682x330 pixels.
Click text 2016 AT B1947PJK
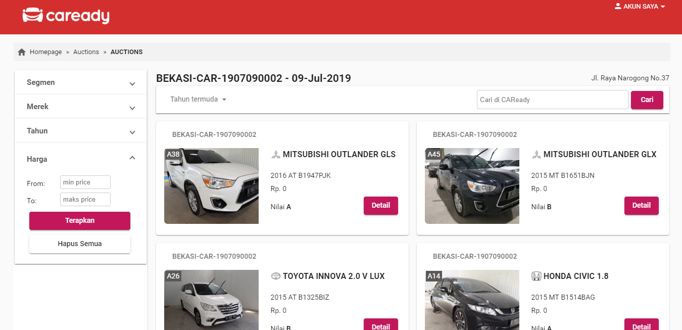pos(301,176)
